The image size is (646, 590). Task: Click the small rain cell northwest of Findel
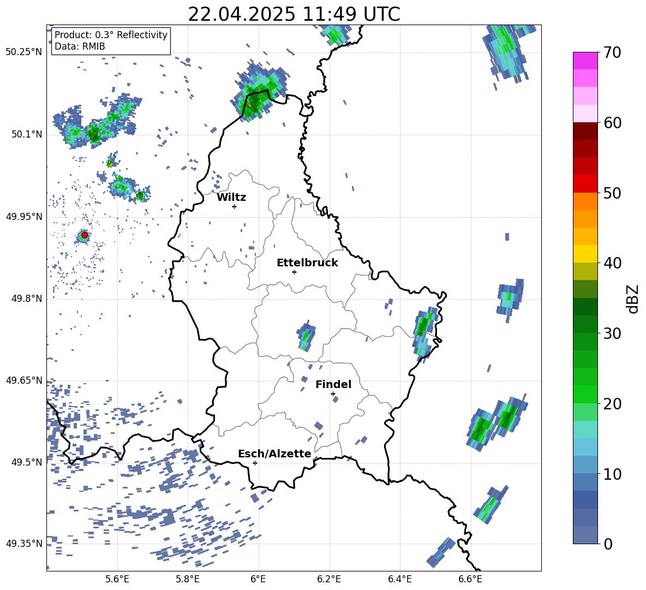click(306, 336)
